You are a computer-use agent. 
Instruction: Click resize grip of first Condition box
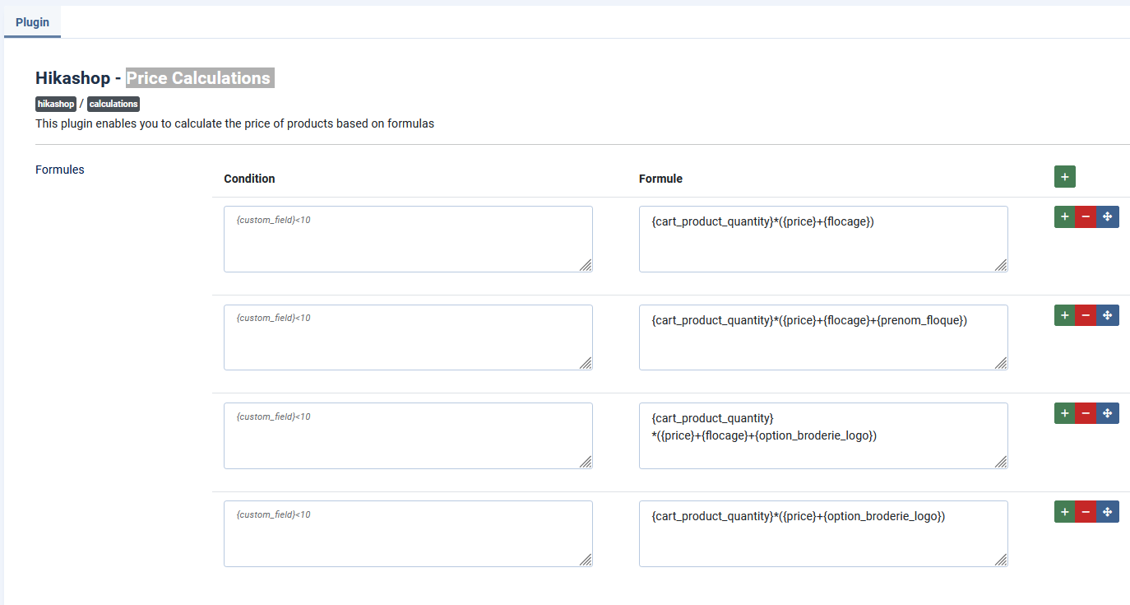click(586, 265)
